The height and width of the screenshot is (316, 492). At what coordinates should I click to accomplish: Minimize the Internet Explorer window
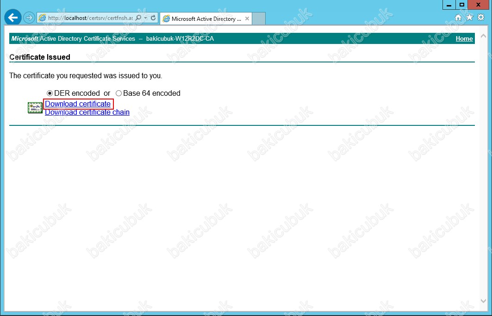pos(449,5)
